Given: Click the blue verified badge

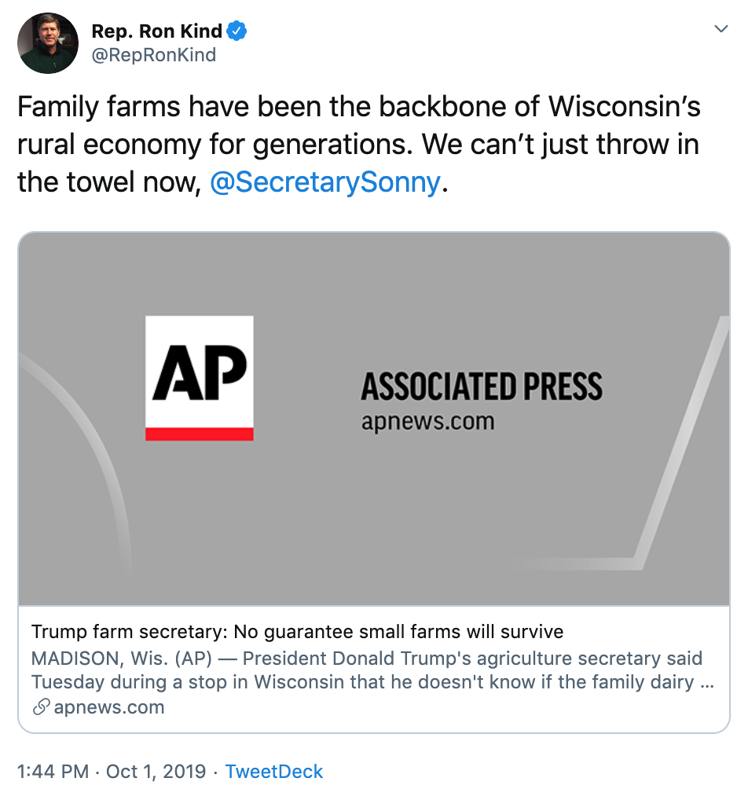Looking at the screenshot, I should tap(237, 31).
